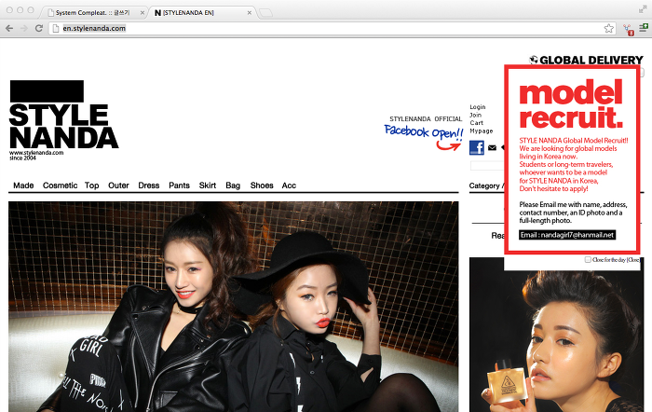
Task: Close the System Compleat tab
Action: coord(143,13)
